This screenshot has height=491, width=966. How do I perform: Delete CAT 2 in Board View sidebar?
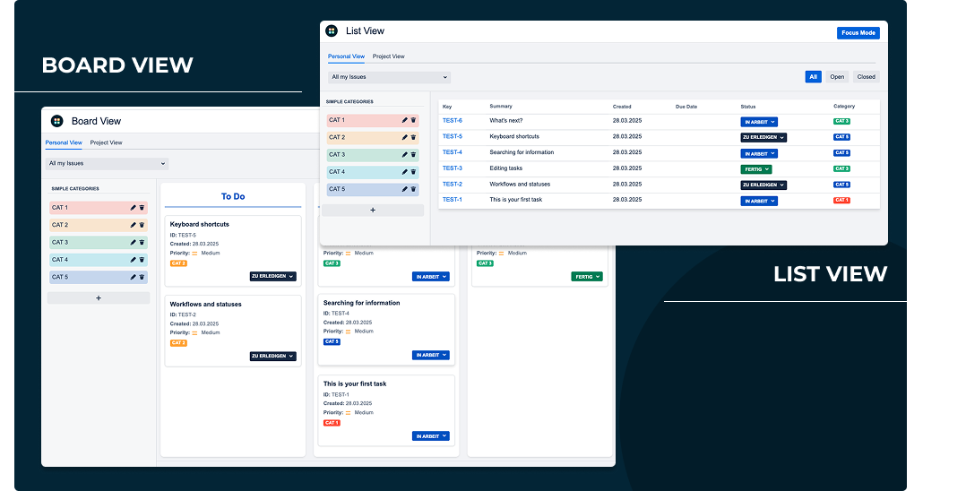click(x=142, y=225)
